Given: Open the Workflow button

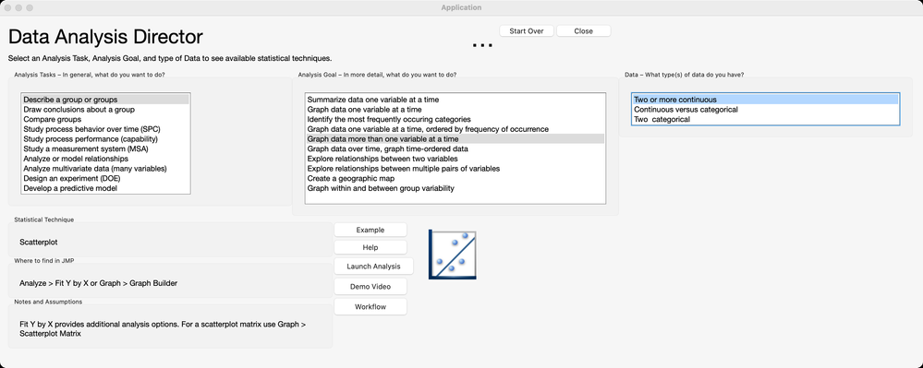Looking at the screenshot, I should tap(370, 307).
